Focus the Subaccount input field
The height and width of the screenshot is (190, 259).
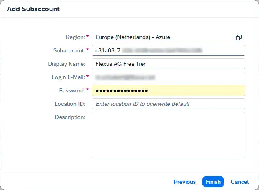(x=168, y=51)
